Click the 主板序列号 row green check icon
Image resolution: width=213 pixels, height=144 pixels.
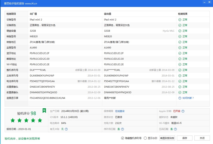[180, 76]
